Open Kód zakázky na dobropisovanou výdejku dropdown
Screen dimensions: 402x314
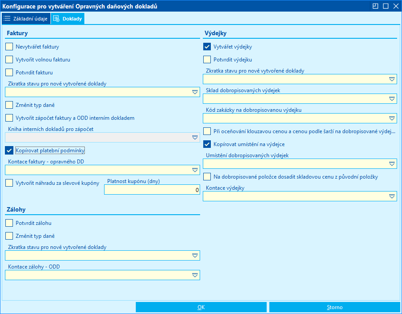(392, 118)
